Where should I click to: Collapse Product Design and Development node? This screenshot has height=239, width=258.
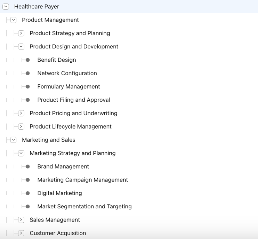(21, 47)
